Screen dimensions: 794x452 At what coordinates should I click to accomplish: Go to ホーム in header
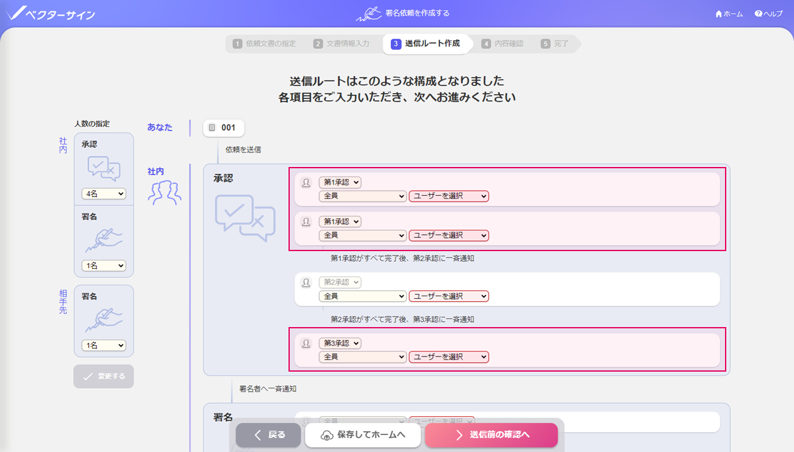[729, 14]
